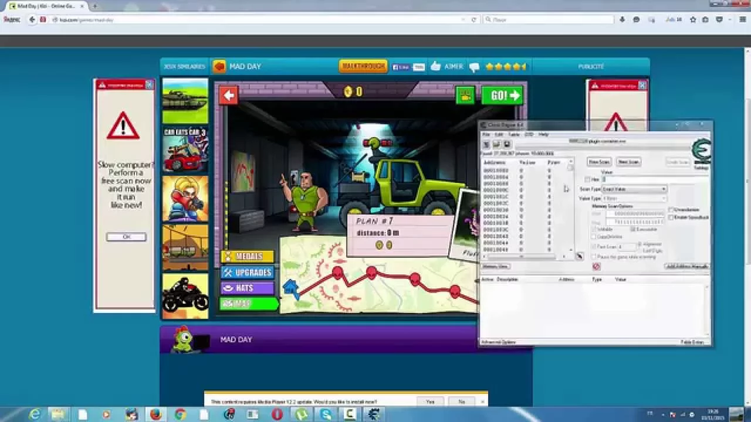The image size is (751, 422).
Task: Click the orange game icon beside MAD DAY
Action: coord(219,66)
